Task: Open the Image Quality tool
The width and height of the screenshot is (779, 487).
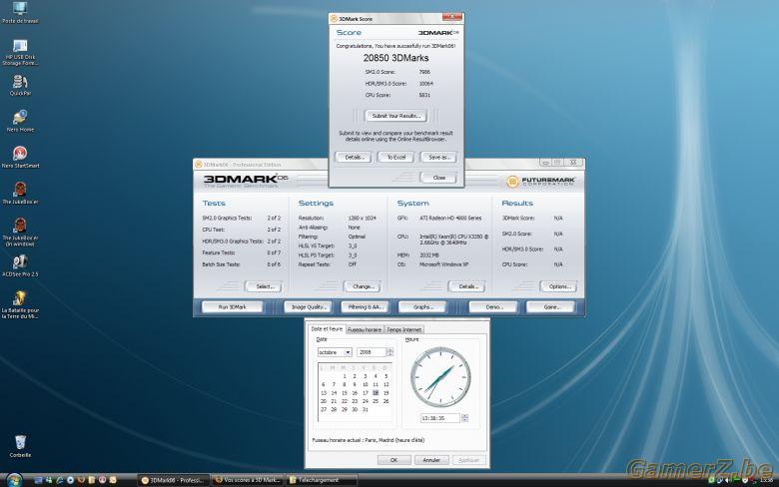Action: [308, 307]
